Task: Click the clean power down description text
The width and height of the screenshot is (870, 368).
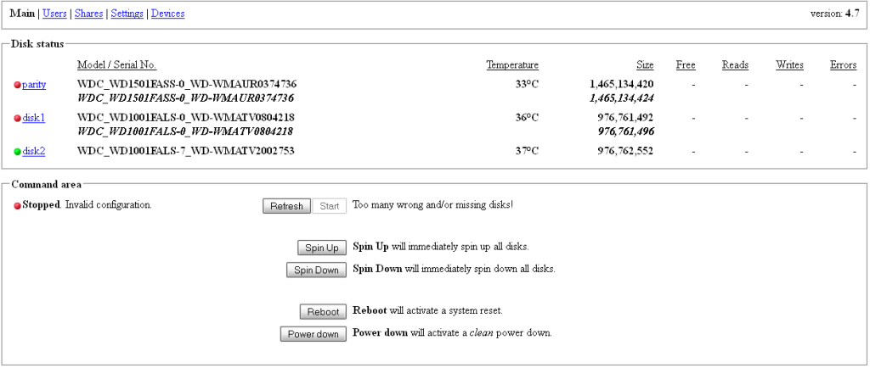Action: click(452, 334)
